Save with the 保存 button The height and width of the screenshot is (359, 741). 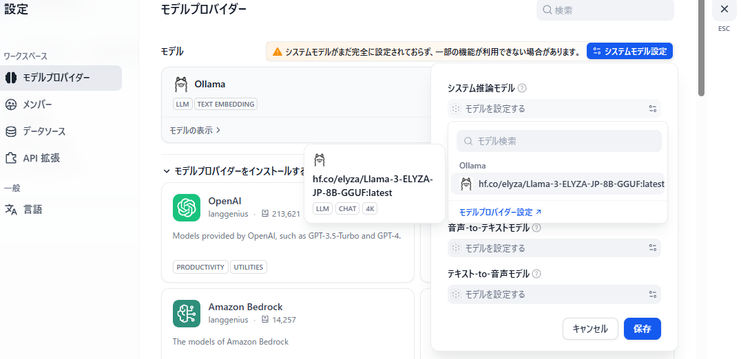tap(643, 329)
